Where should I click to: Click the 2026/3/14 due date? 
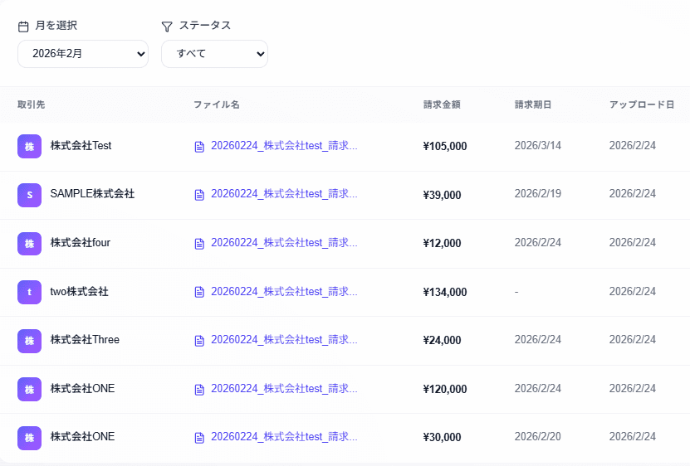[538, 145]
